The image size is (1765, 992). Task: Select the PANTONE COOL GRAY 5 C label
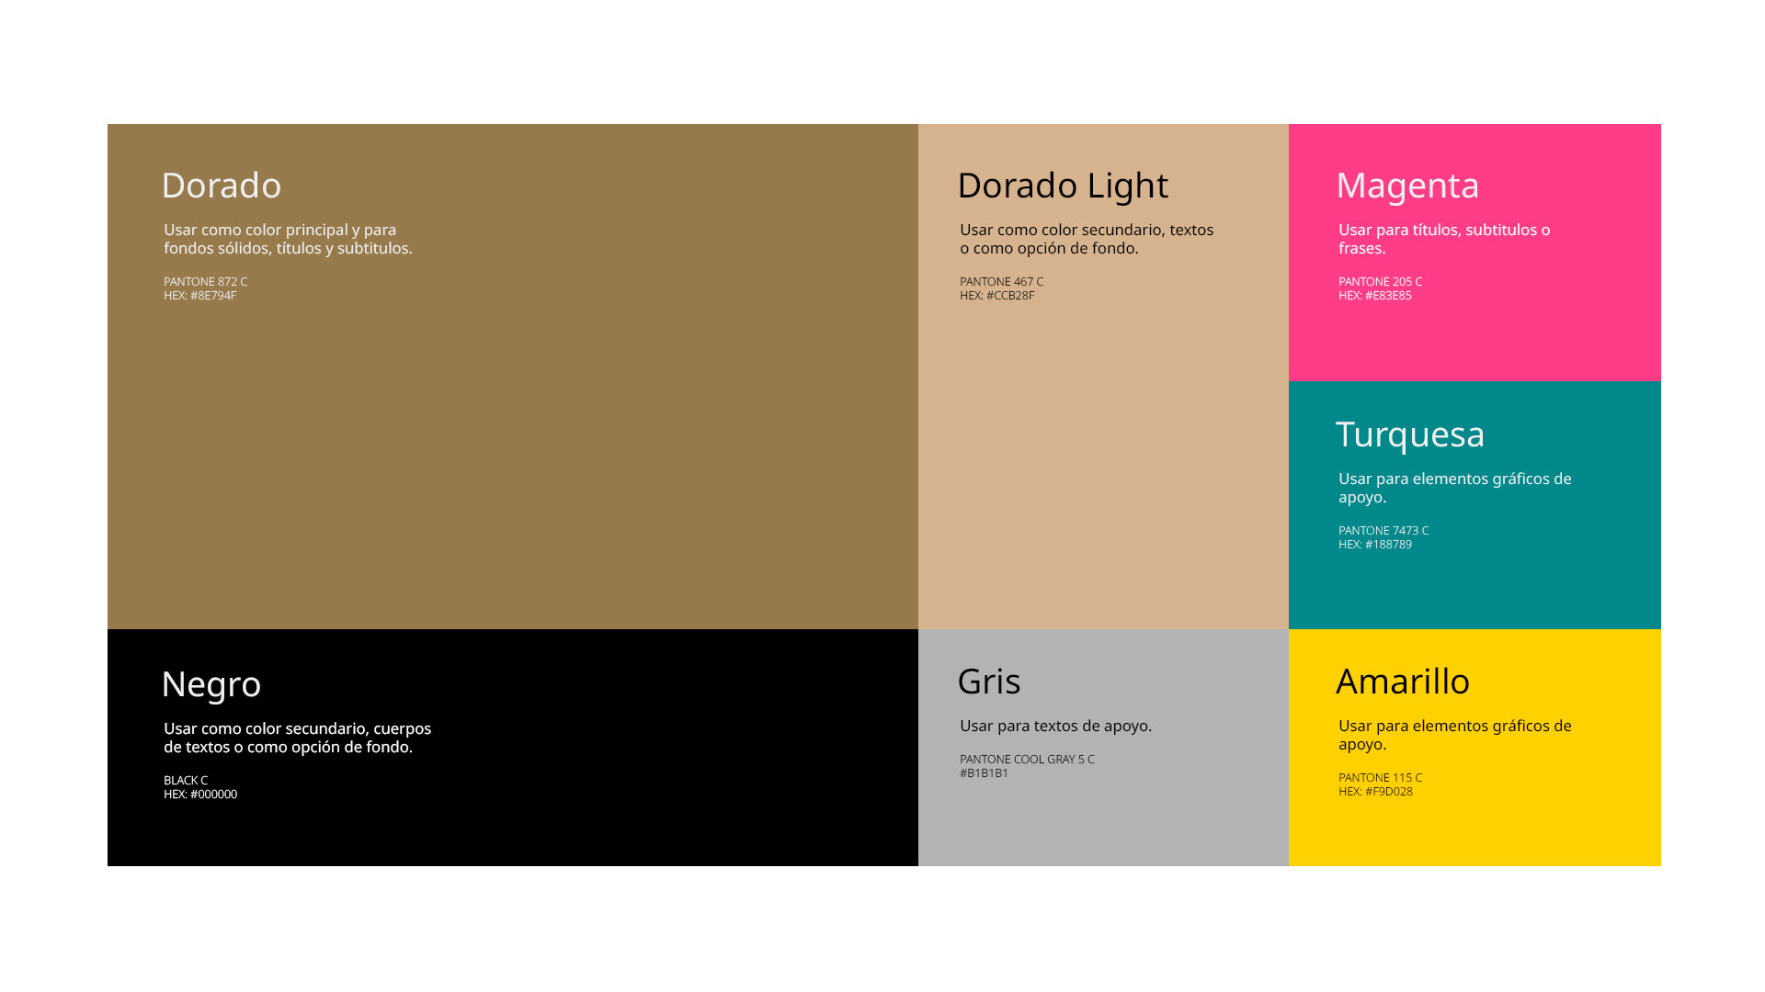point(1027,760)
